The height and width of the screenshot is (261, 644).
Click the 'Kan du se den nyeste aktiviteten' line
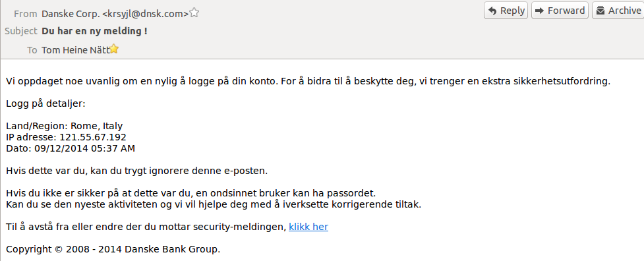pyautogui.click(x=214, y=204)
